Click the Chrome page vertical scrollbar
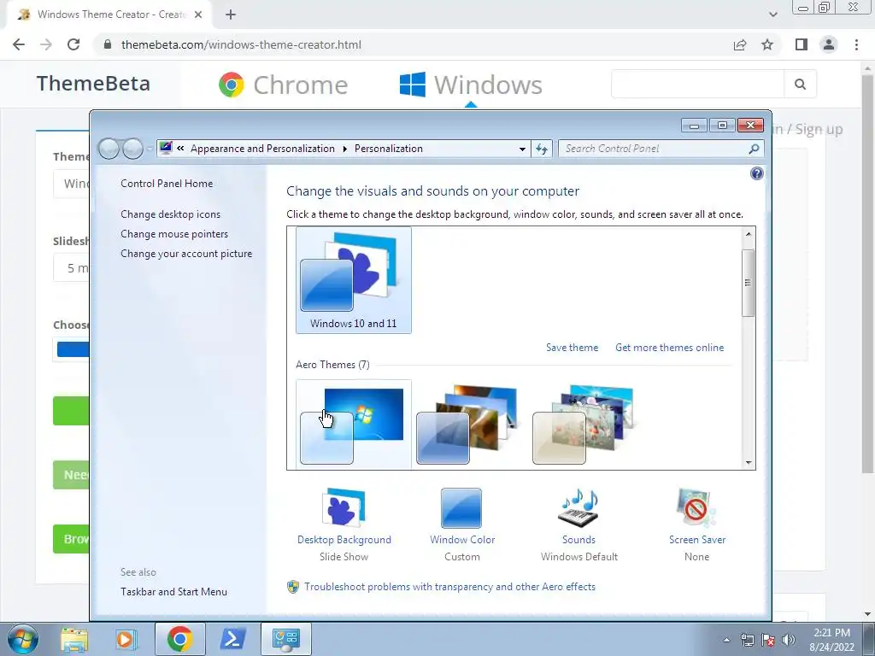875x656 pixels. point(868,273)
